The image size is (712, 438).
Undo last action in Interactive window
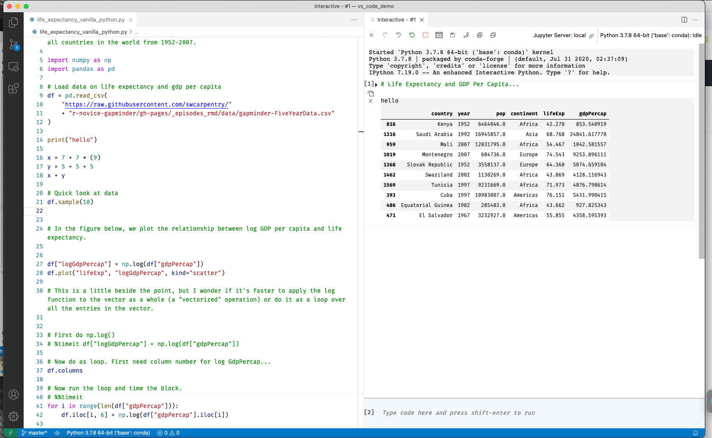tap(398, 35)
